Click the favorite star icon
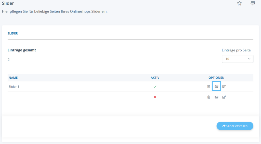 point(239,3)
